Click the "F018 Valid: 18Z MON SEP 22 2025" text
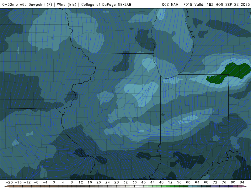Screen dimensions: 251x188 [x=216, y=4]
